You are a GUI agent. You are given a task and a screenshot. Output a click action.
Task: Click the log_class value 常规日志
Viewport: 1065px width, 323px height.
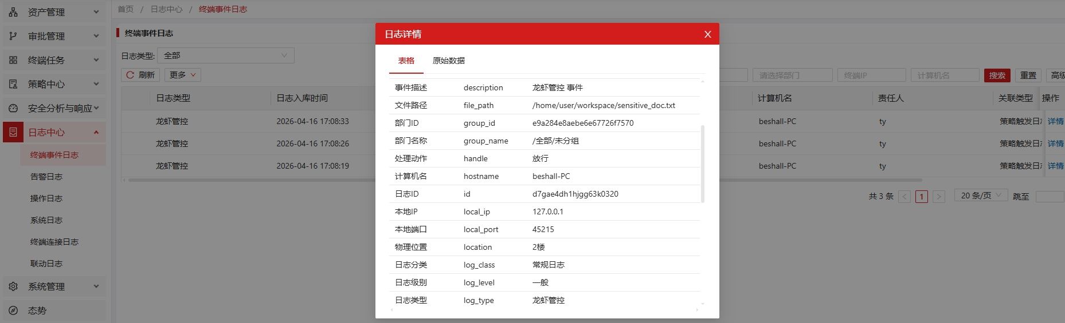point(549,265)
